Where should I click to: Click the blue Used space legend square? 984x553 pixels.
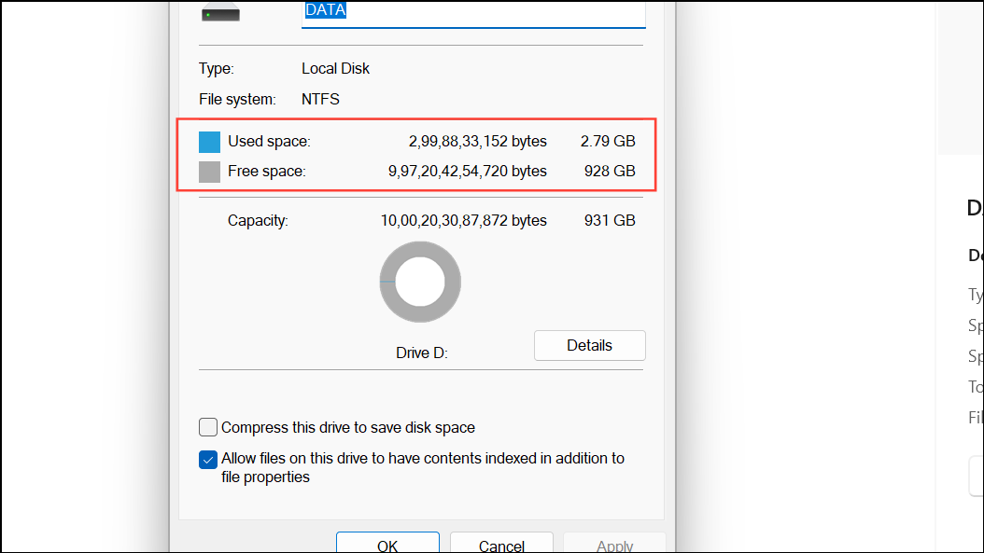pos(208,141)
